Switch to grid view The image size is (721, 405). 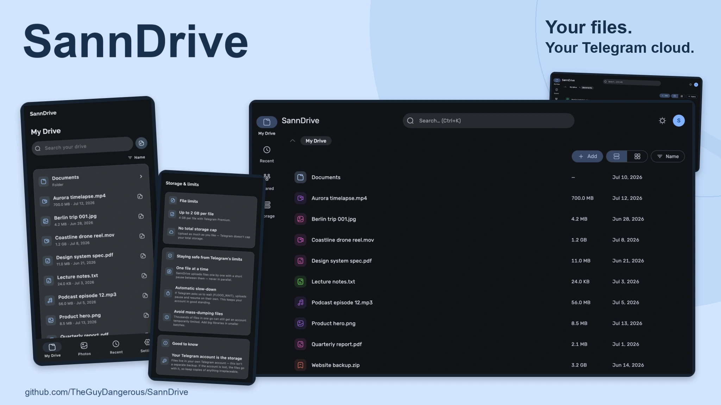coord(637,156)
